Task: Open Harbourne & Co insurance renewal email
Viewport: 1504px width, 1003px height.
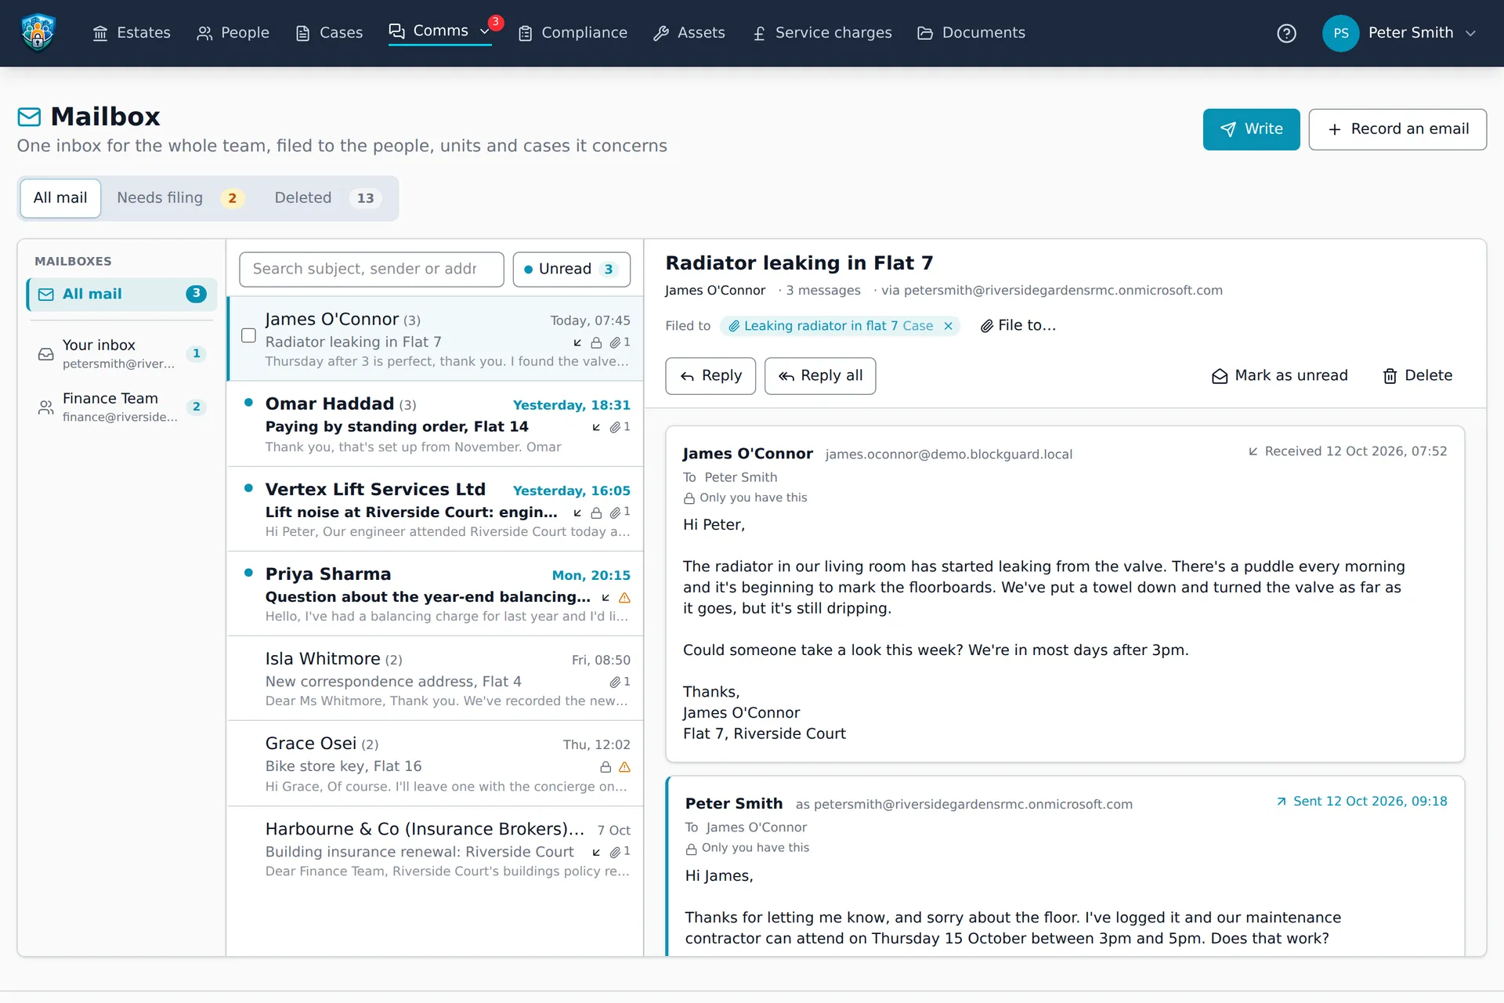Action: (x=436, y=849)
